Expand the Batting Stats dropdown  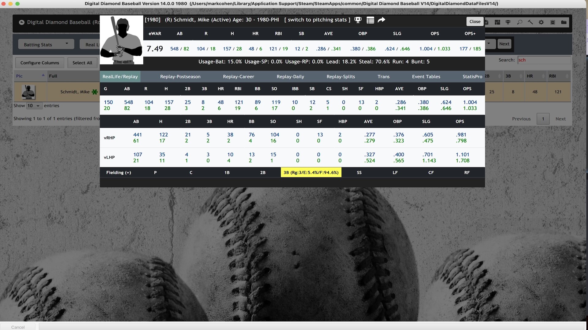point(46,44)
